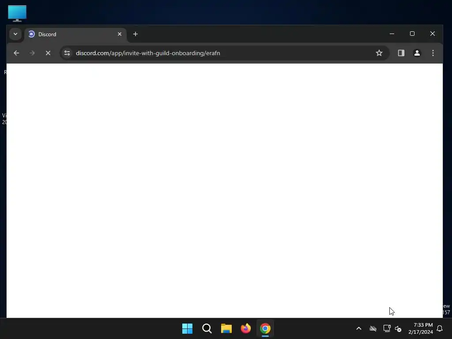
Task: Select the Discord browser tab
Action: [x=75, y=34]
